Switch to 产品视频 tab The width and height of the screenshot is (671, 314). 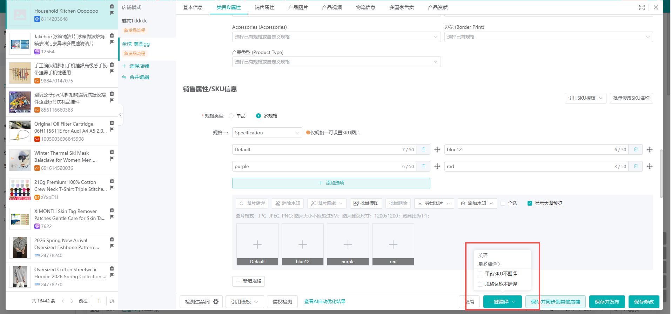tap(332, 7)
